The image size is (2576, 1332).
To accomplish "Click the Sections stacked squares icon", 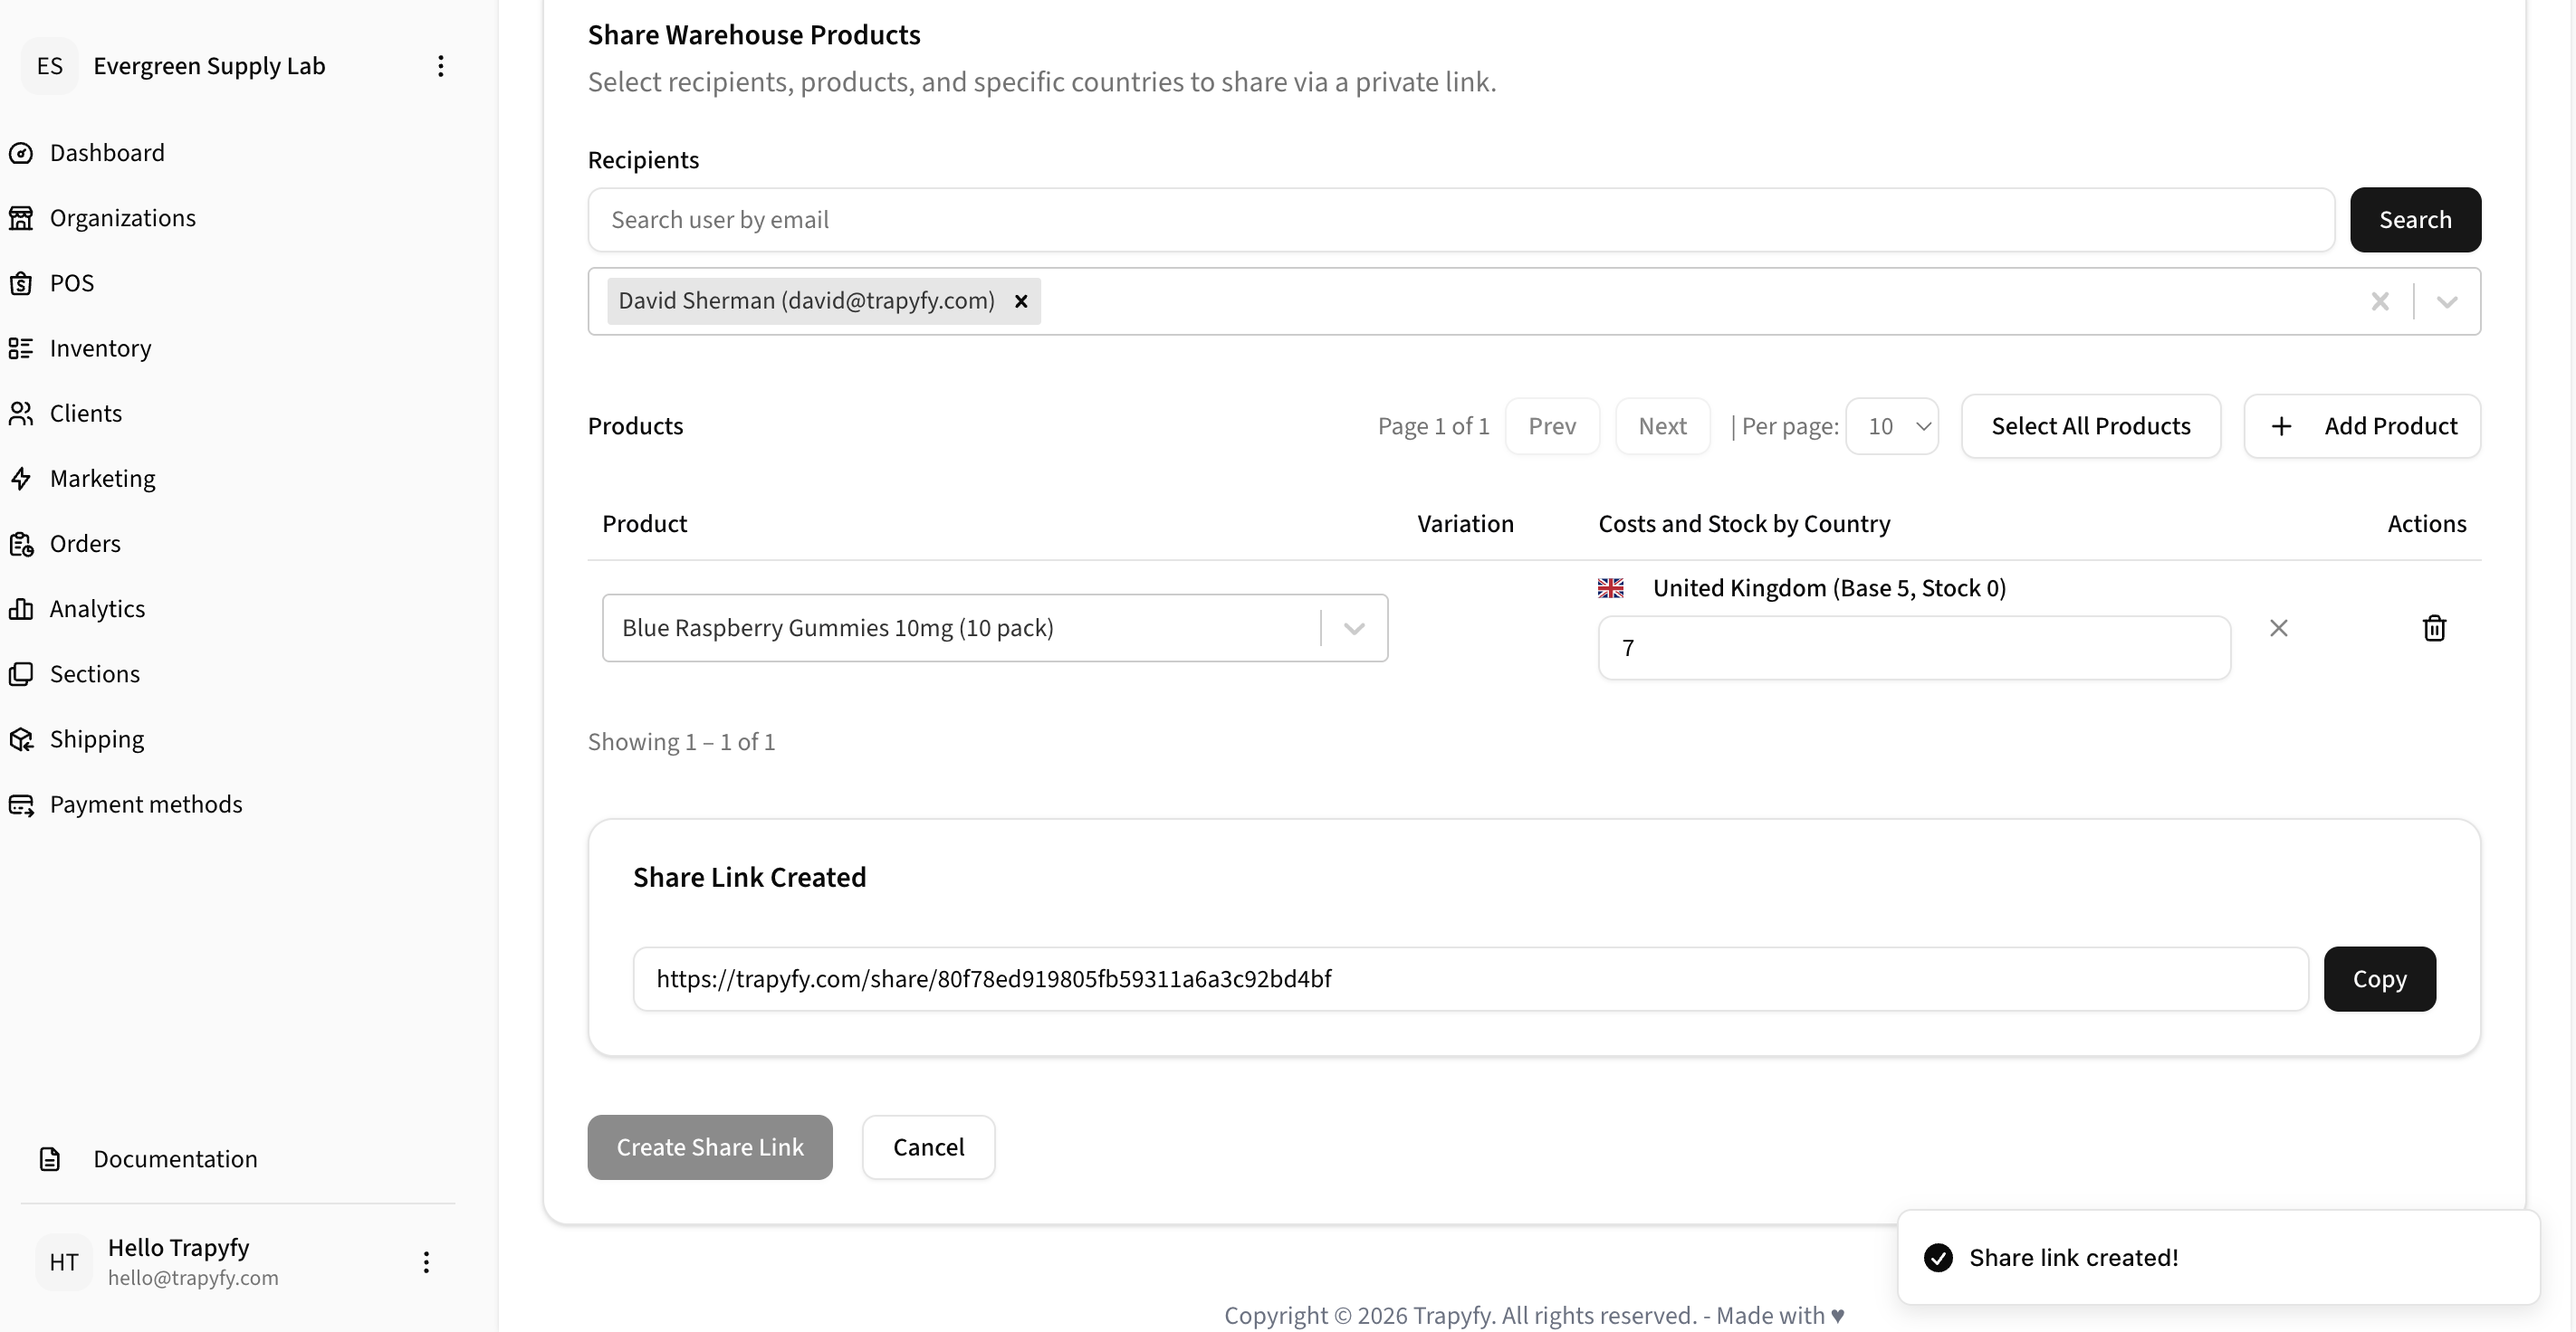I will (x=21, y=674).
